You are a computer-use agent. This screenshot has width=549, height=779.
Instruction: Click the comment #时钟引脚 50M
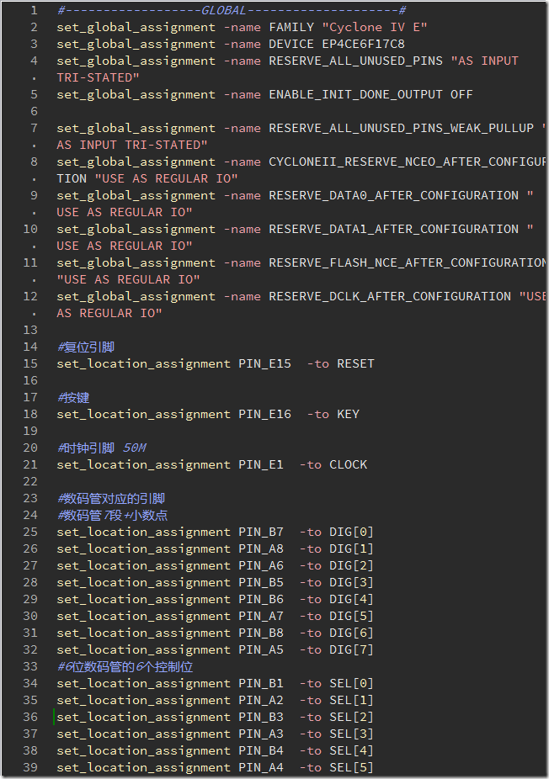(102, 448)
